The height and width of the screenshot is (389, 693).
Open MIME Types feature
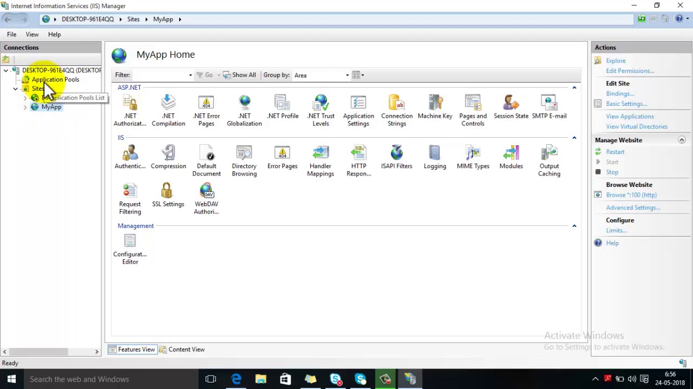click(473, 157)
